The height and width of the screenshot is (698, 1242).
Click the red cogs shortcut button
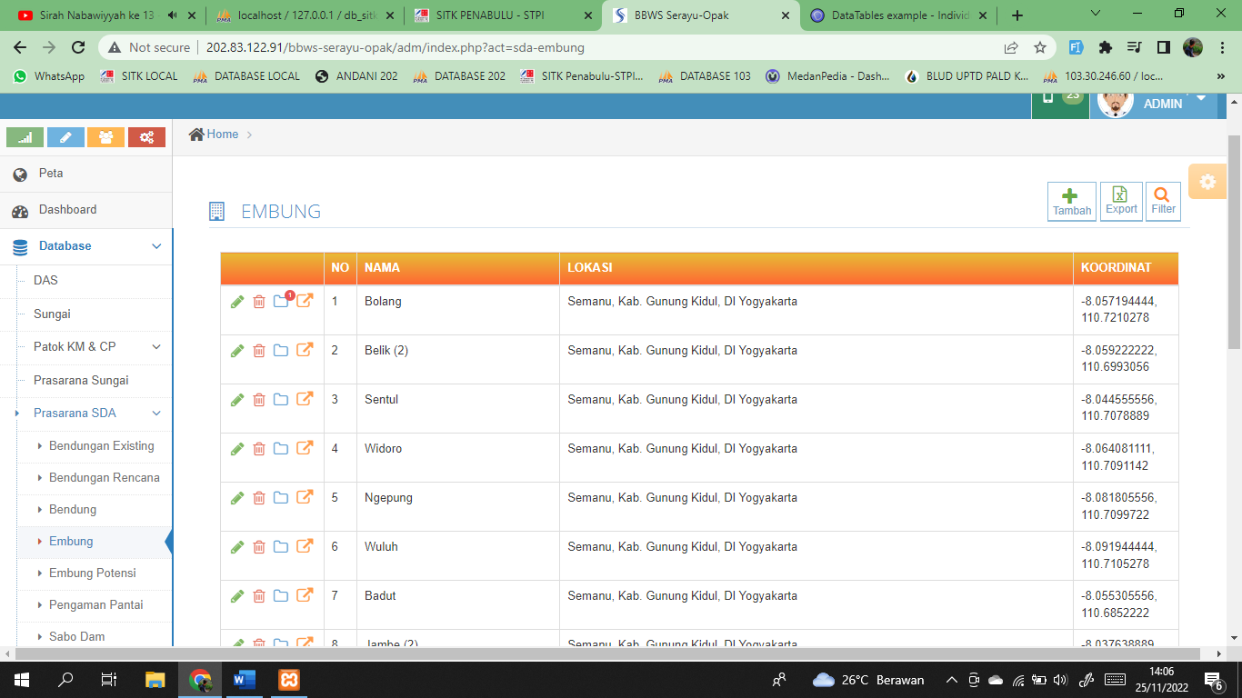[146, 137]
